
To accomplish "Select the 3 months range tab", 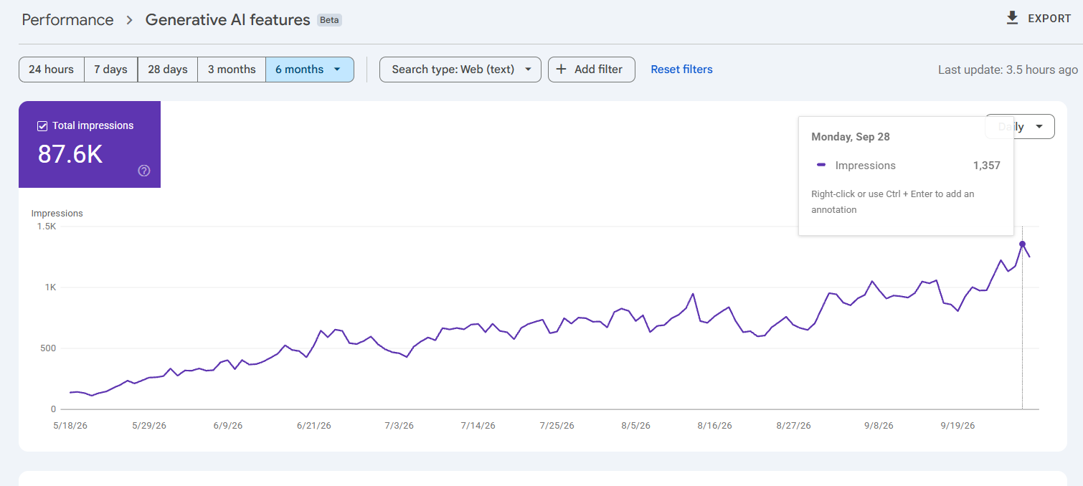I will tap(232, 70).
